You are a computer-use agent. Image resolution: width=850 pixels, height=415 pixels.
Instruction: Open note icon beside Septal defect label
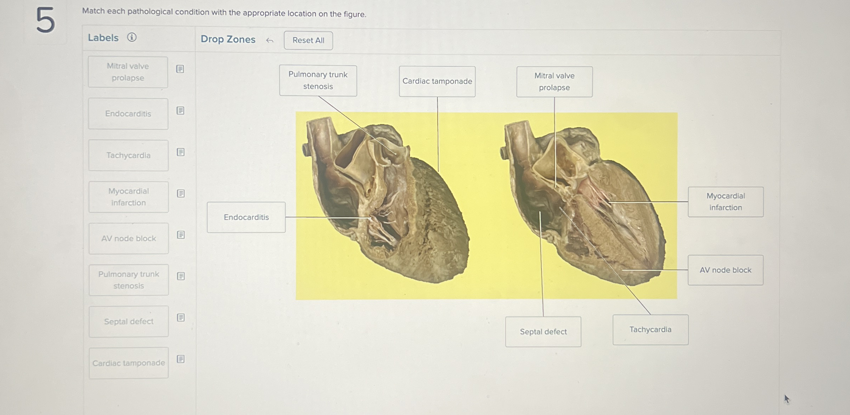pos(181,318)
